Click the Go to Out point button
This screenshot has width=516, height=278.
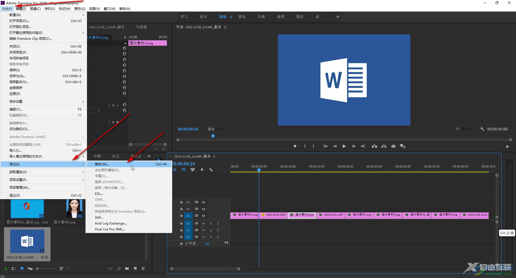coord(363,146)
